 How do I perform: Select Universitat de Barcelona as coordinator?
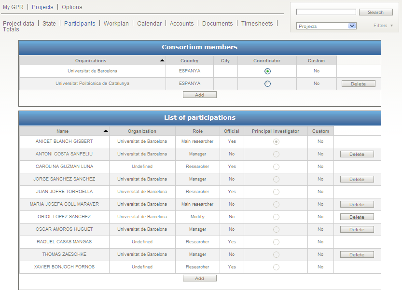coord(267,71)
